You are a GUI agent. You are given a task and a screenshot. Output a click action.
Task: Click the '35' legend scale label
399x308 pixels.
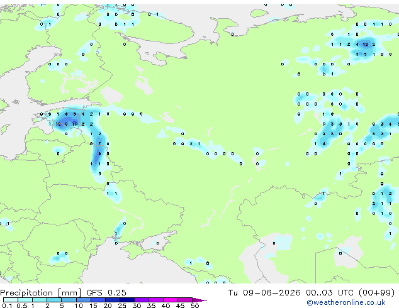click(x=151, y=305)
